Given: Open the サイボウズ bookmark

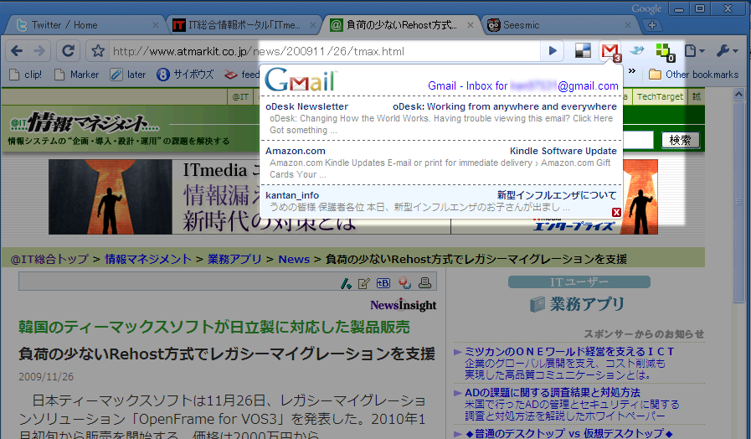Looking at the screenshot, I should (185, 75).
